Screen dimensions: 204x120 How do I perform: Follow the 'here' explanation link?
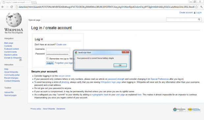pyautogui.click(x=140, y=95)
